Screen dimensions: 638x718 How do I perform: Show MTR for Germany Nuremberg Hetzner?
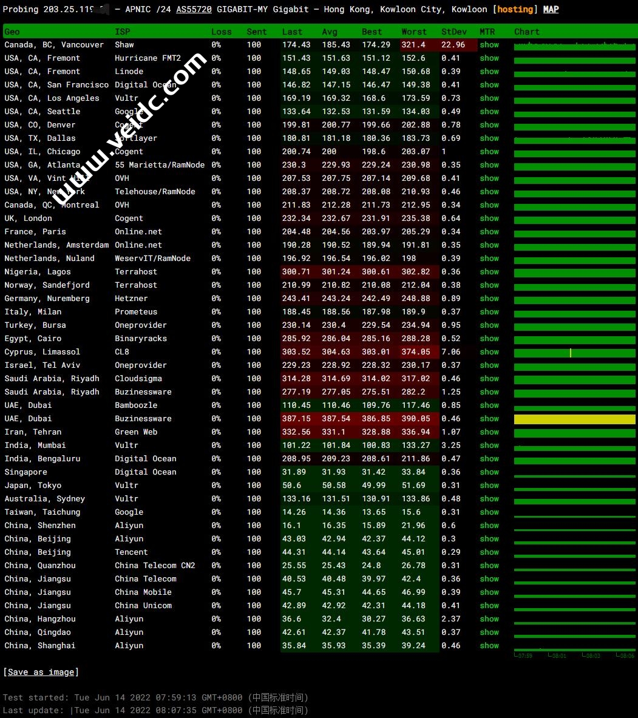pos(489,298)
